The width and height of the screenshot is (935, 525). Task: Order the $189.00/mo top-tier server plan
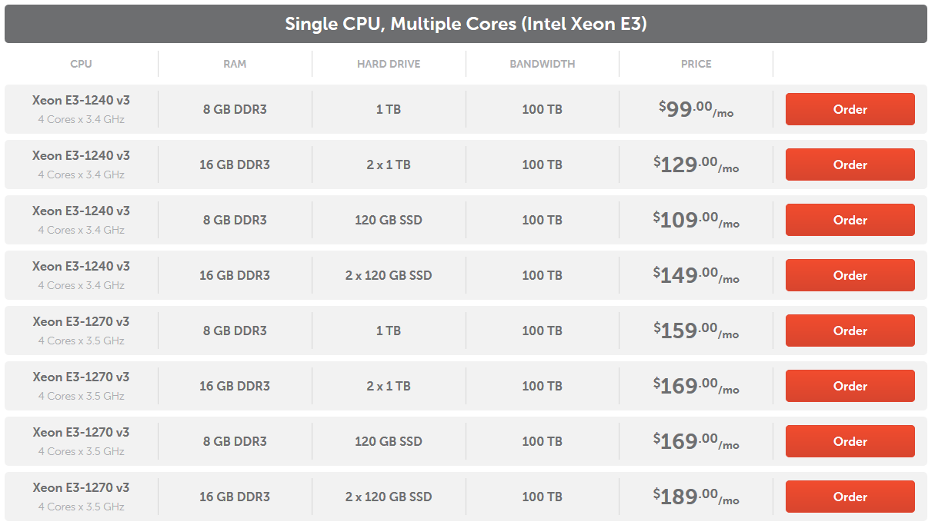[x=850, y=497]
